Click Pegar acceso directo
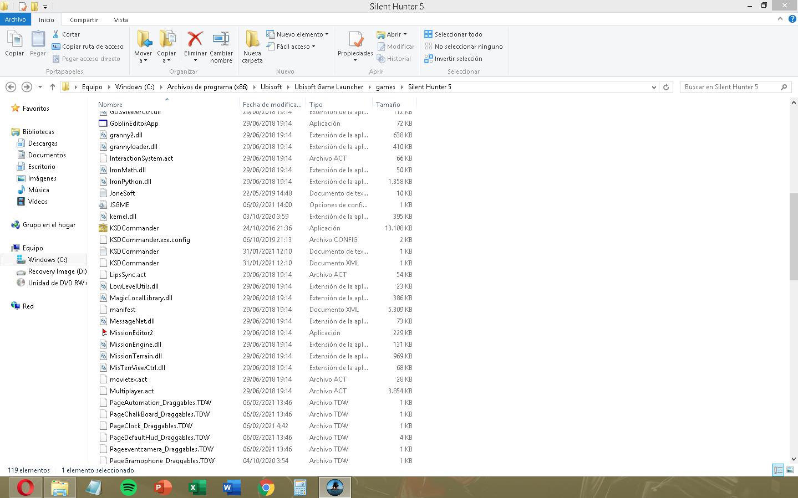798x498 pixels. coord(87,59)
